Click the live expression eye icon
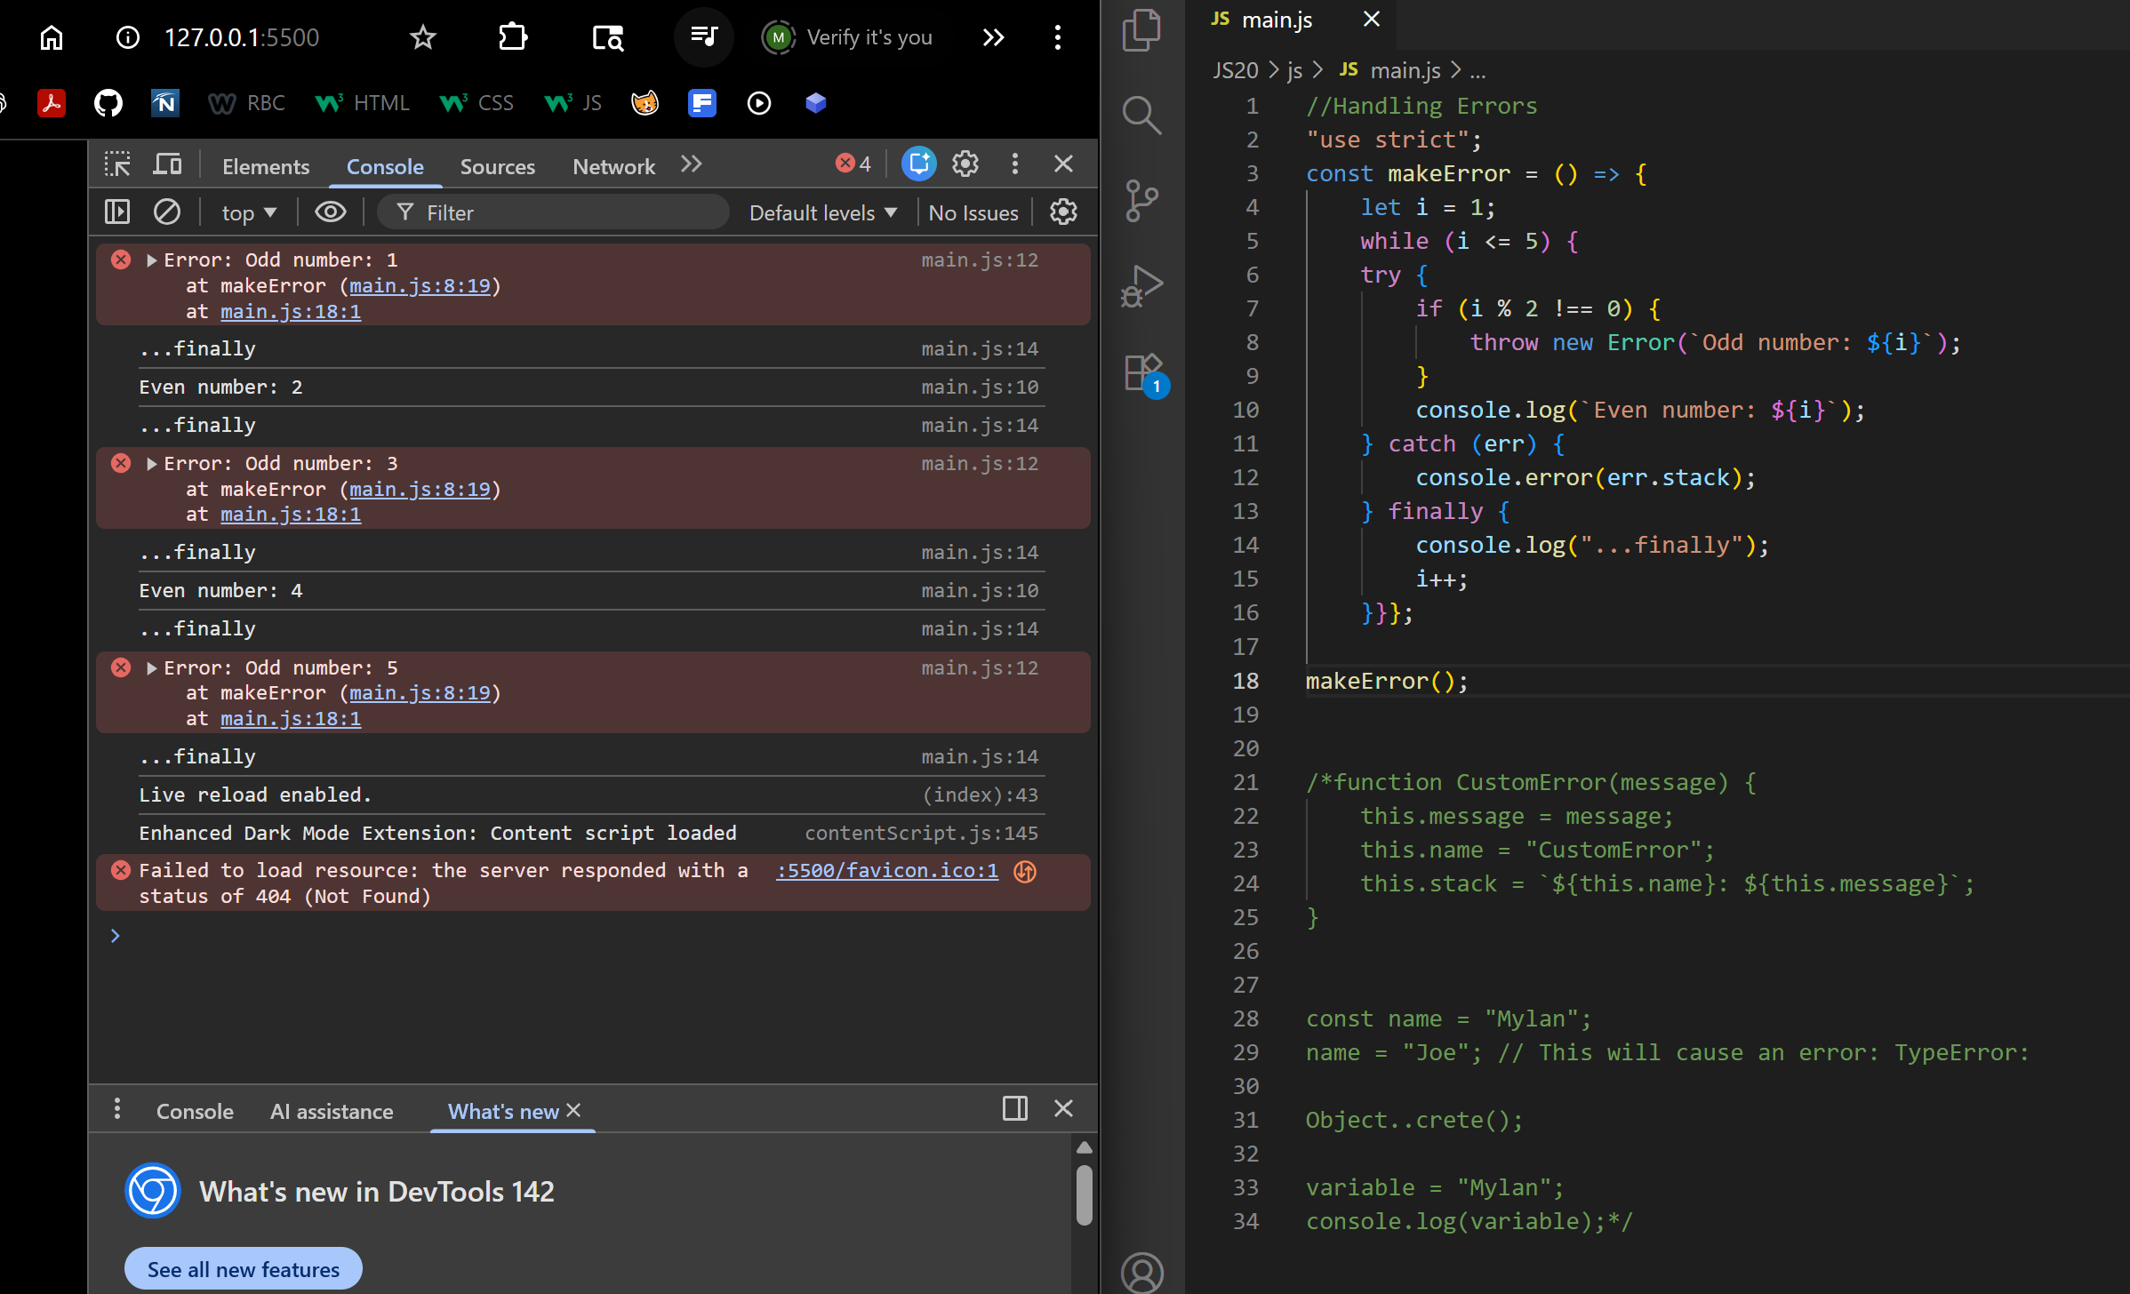Screen dimensions: 2130x1294 pos(331,212)
